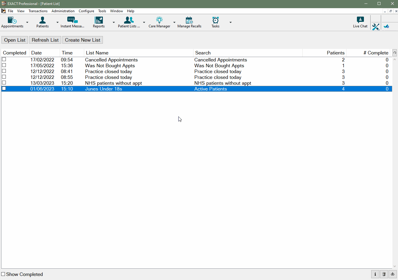This screenshot has height=280, width=398.
Task: Open the Reports dropdown options
Action: (113, 23)
